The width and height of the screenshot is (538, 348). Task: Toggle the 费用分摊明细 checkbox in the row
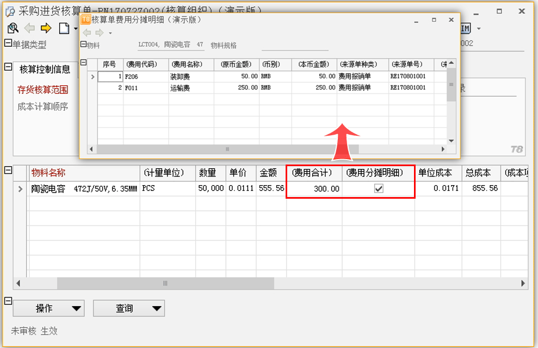tap(379, 188)
